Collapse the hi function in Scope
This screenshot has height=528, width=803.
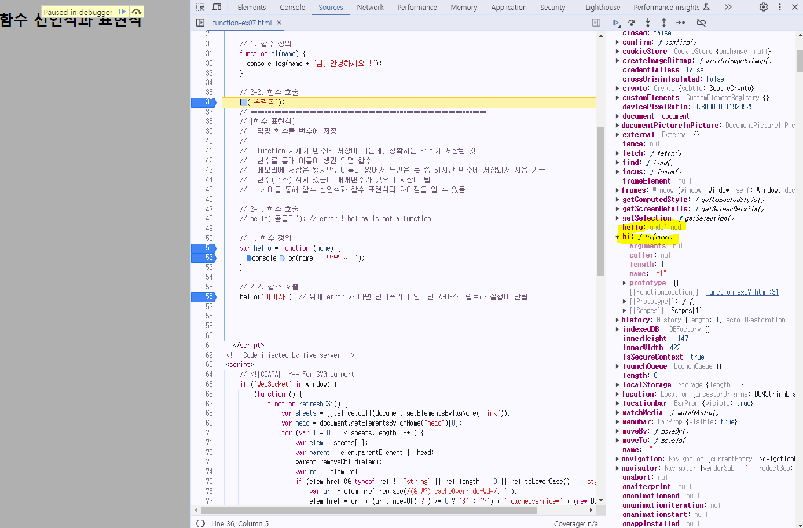(618, 237)
